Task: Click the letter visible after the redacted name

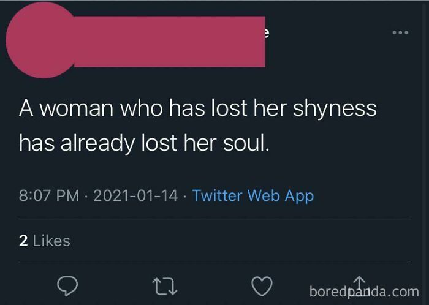Action: pyautogui.click(x=268, y=34)
